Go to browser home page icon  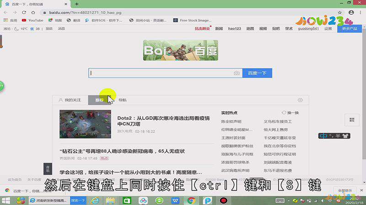33,12
